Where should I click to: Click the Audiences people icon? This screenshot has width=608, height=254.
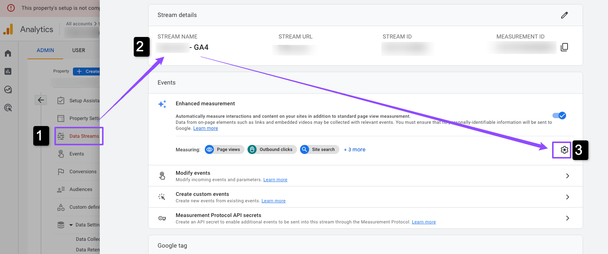pos(61,189)
